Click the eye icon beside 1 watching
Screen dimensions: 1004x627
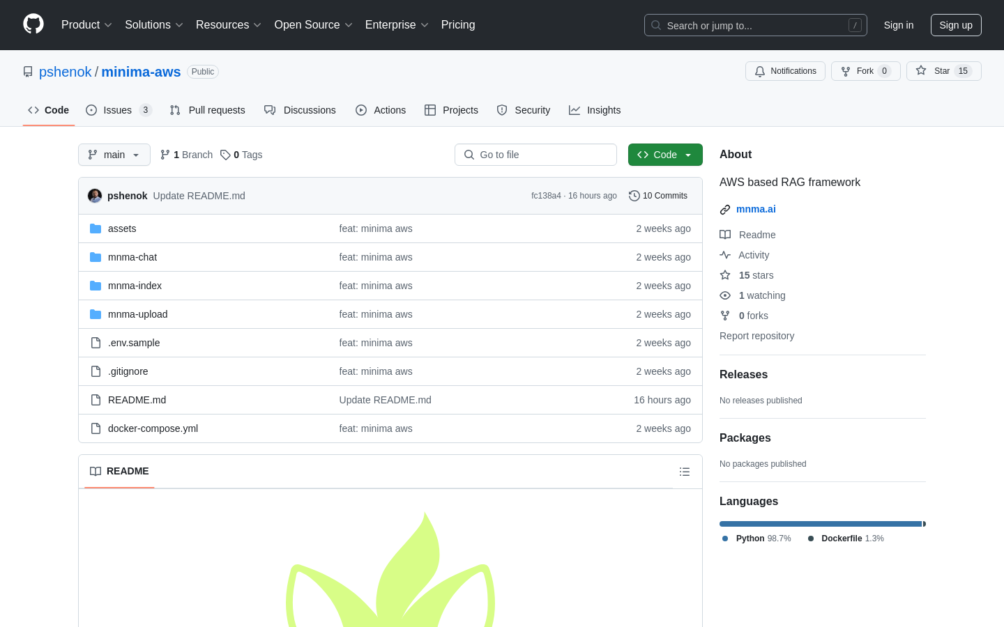725,295
